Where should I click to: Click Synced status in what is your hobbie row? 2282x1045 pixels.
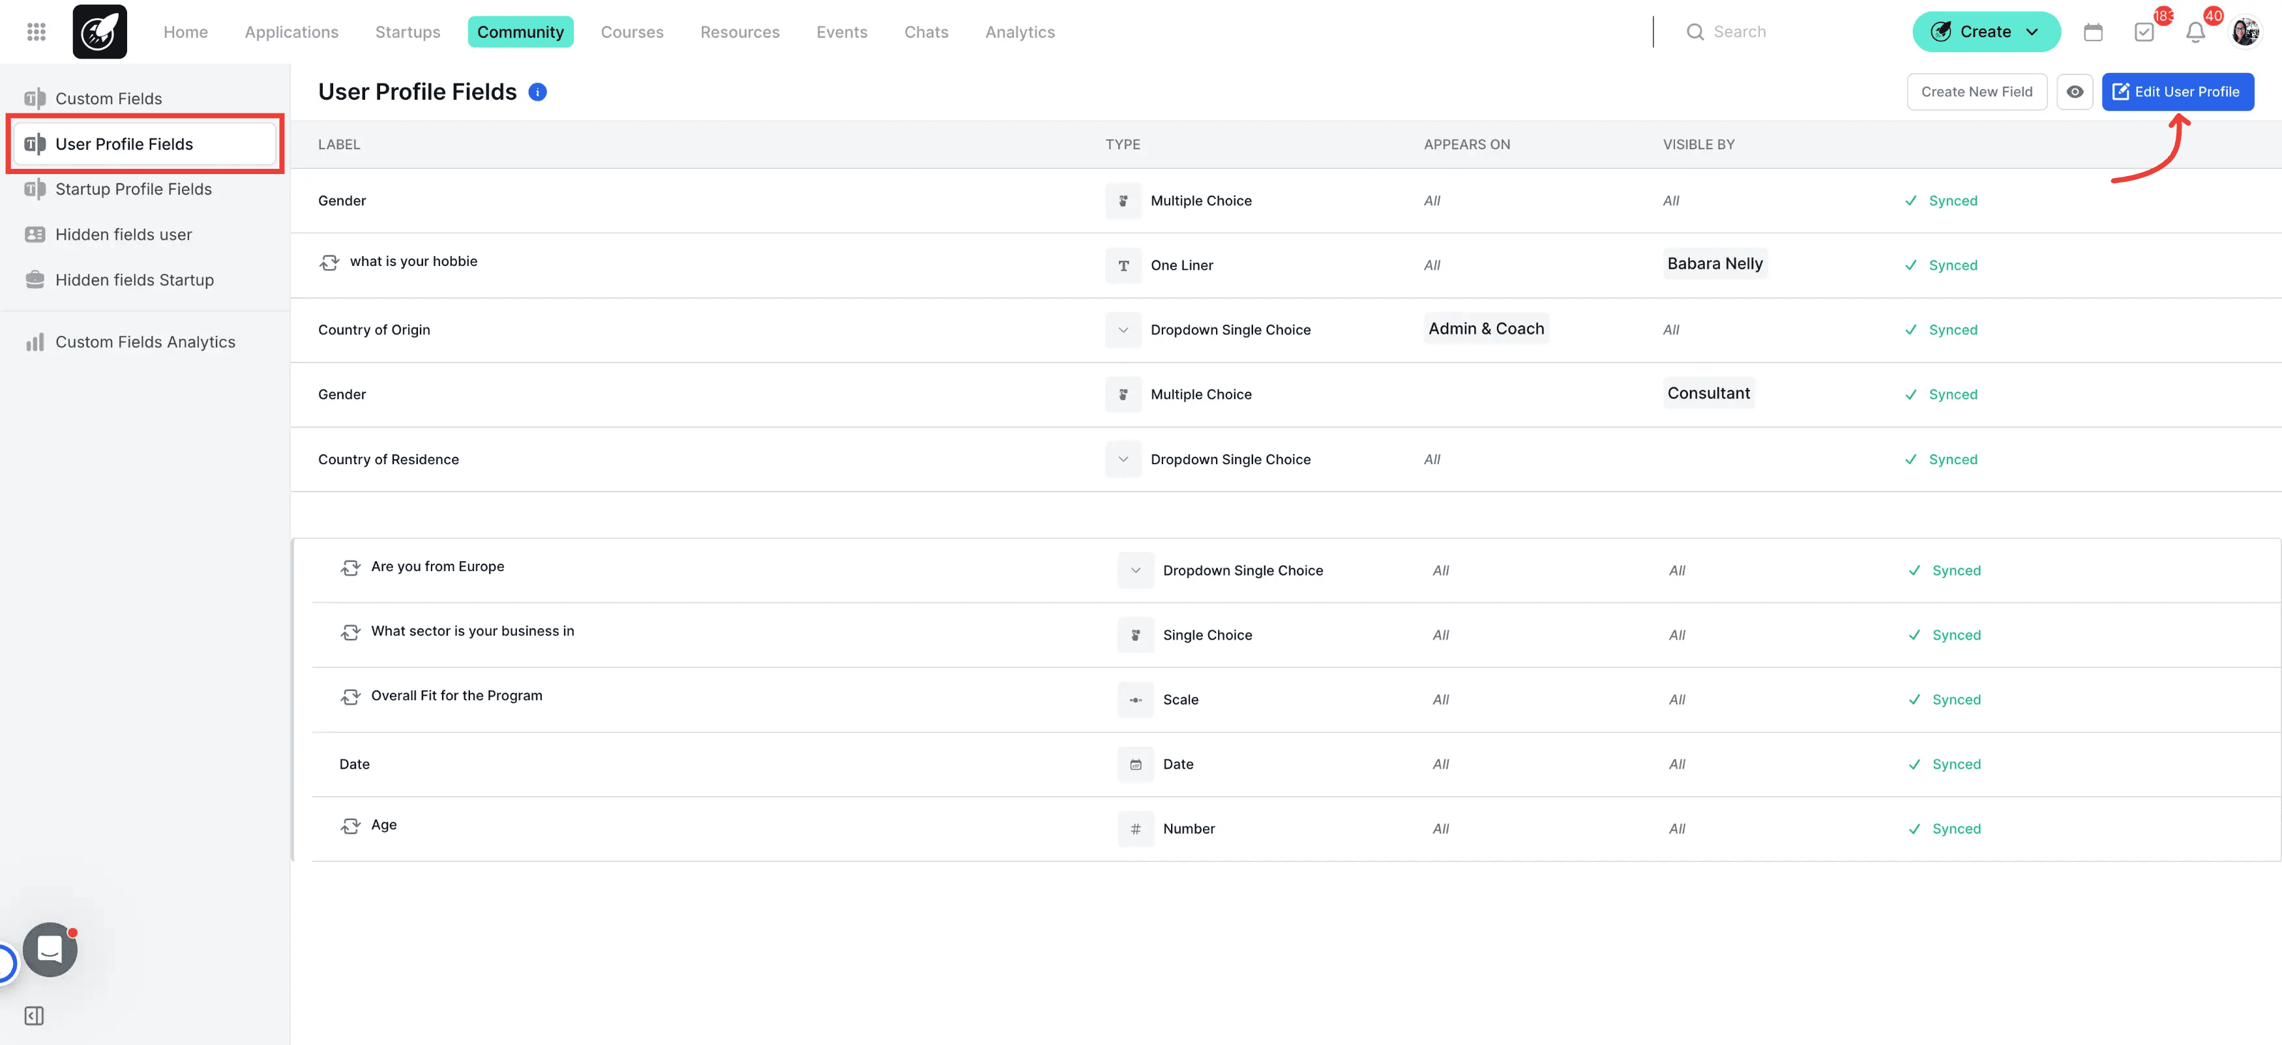click(x=1941, y=265)
